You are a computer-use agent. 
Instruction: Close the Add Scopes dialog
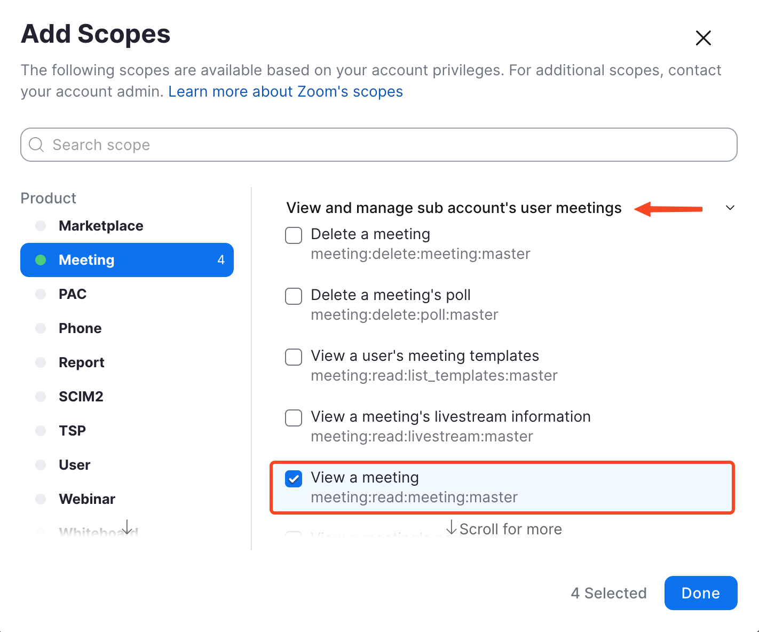point(703,38)
